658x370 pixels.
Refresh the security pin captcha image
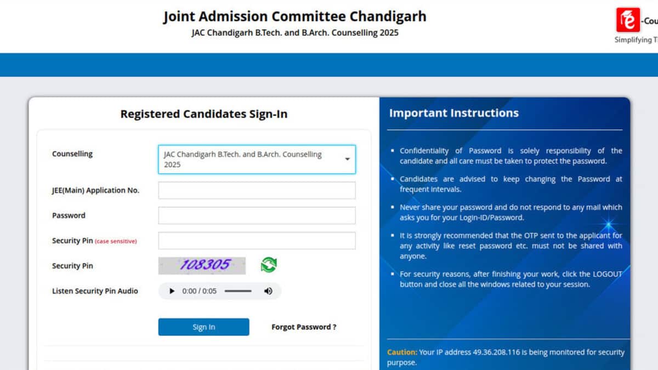pos(268,265)
